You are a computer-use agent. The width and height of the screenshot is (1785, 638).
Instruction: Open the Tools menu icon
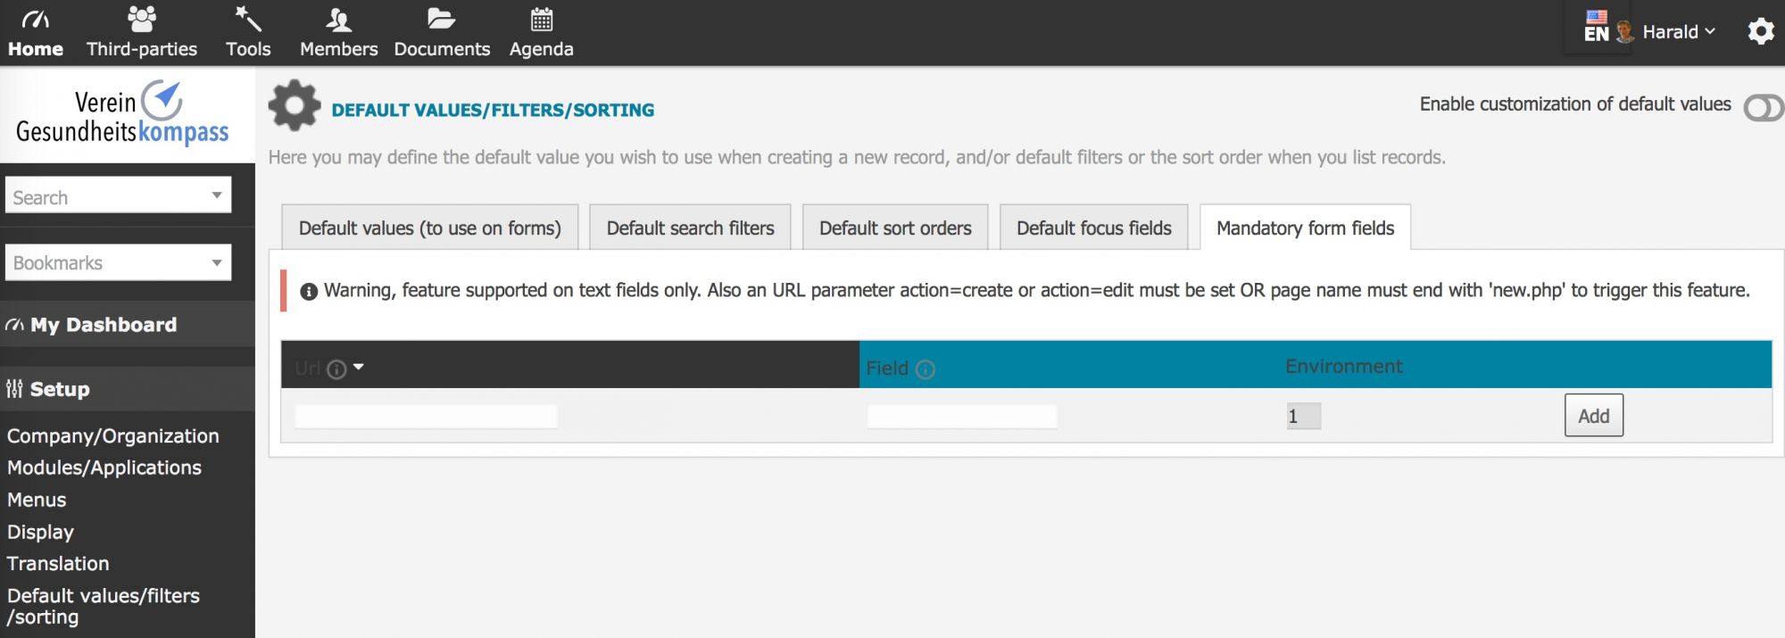pos(247,20)
